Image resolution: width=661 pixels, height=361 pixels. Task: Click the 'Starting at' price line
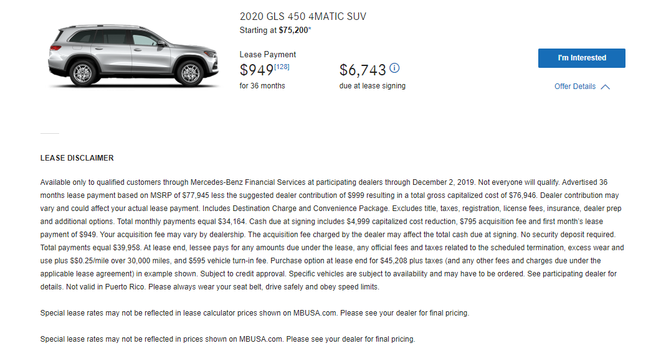(275, 30)
